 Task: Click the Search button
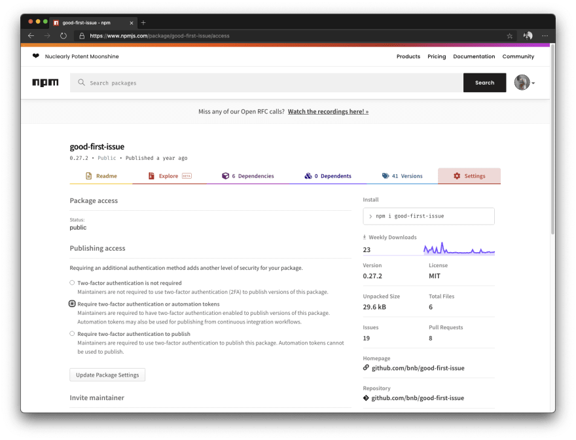[x=484, y=82]
